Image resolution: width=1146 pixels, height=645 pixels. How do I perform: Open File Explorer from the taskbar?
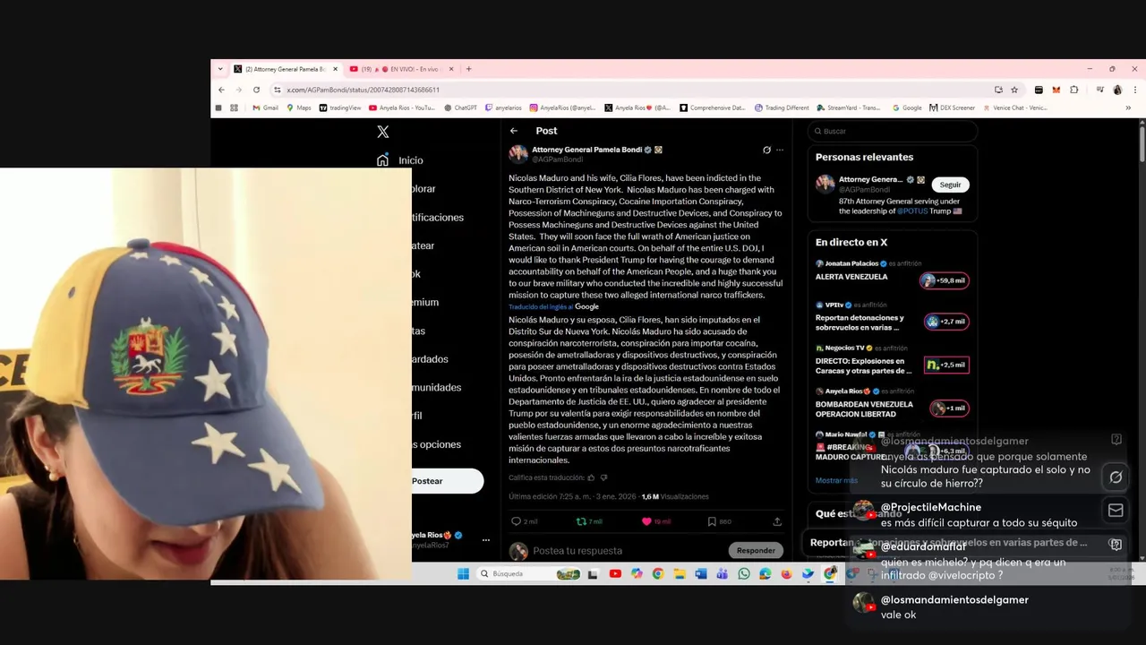[x=680, y=574]
